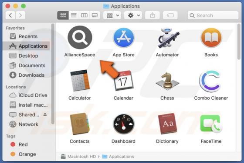Click the Search field
Viewport: 244px width, 163px height.
click(213, 15)
